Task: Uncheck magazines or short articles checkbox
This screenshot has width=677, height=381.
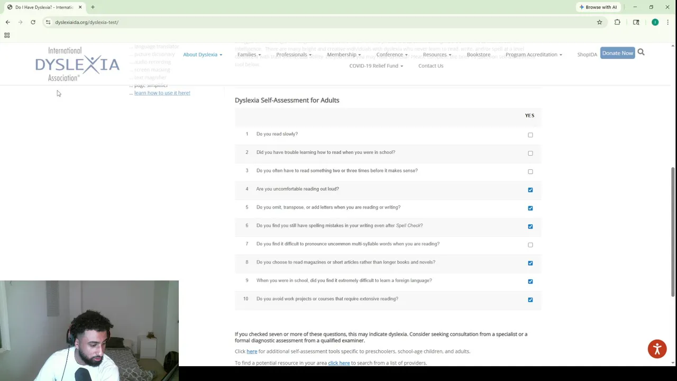Action: 530,263
